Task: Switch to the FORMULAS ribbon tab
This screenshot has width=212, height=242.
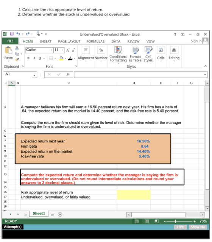Action: point(95,42)
